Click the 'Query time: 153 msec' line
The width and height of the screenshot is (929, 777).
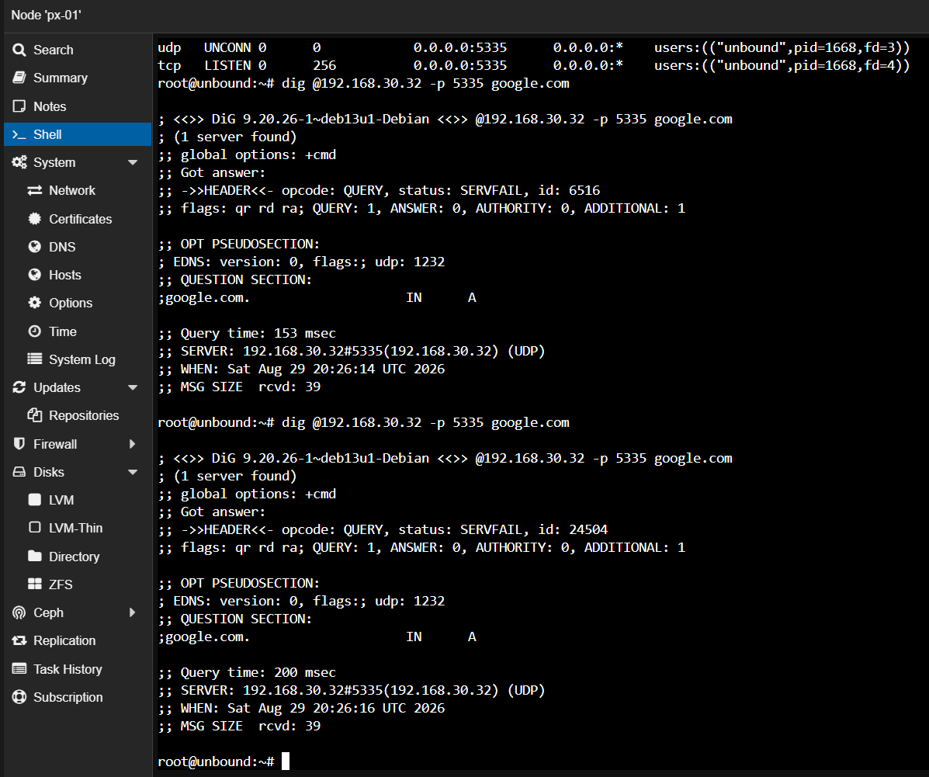[247, 333]
